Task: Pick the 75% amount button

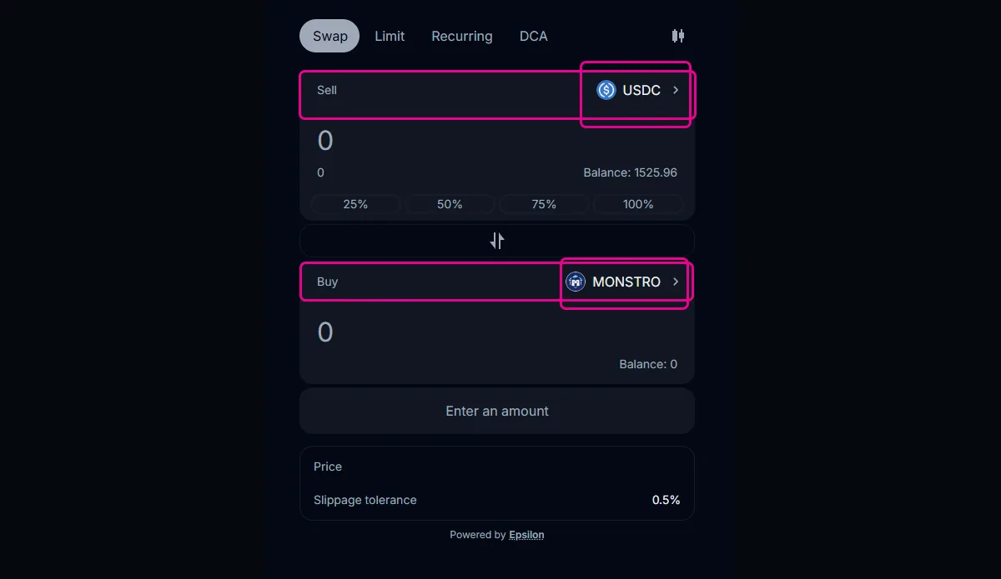Action: (545, 204)
